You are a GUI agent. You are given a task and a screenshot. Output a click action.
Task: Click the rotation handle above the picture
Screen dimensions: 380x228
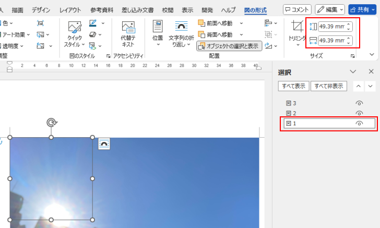click(x=51, y=123)
